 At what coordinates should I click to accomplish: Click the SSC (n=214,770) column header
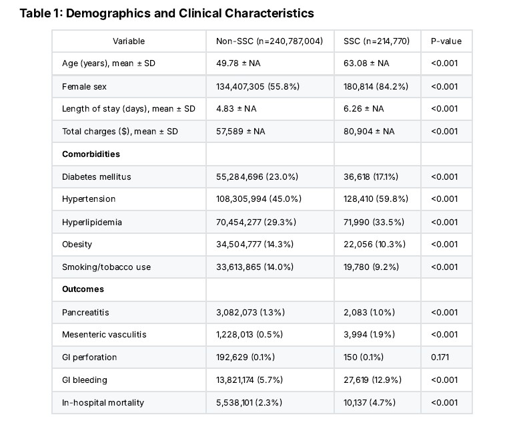coord(376,41)
